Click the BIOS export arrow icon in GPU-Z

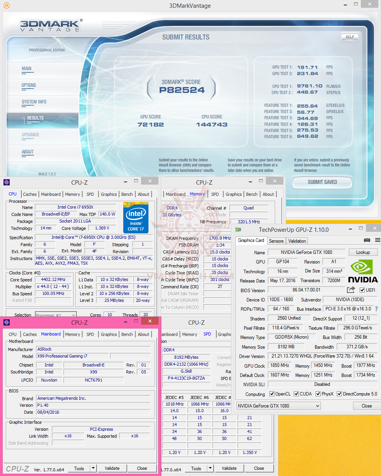point(351,290)
